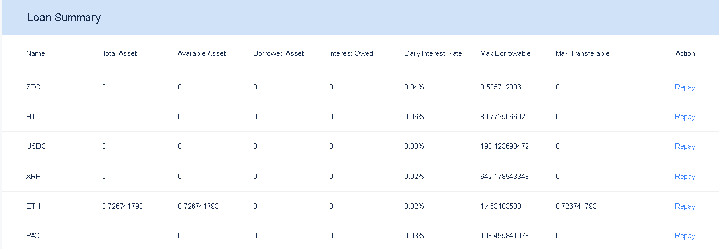Select the Daily Interest Rate header
The image size is (719, 249).
point(433,53)
